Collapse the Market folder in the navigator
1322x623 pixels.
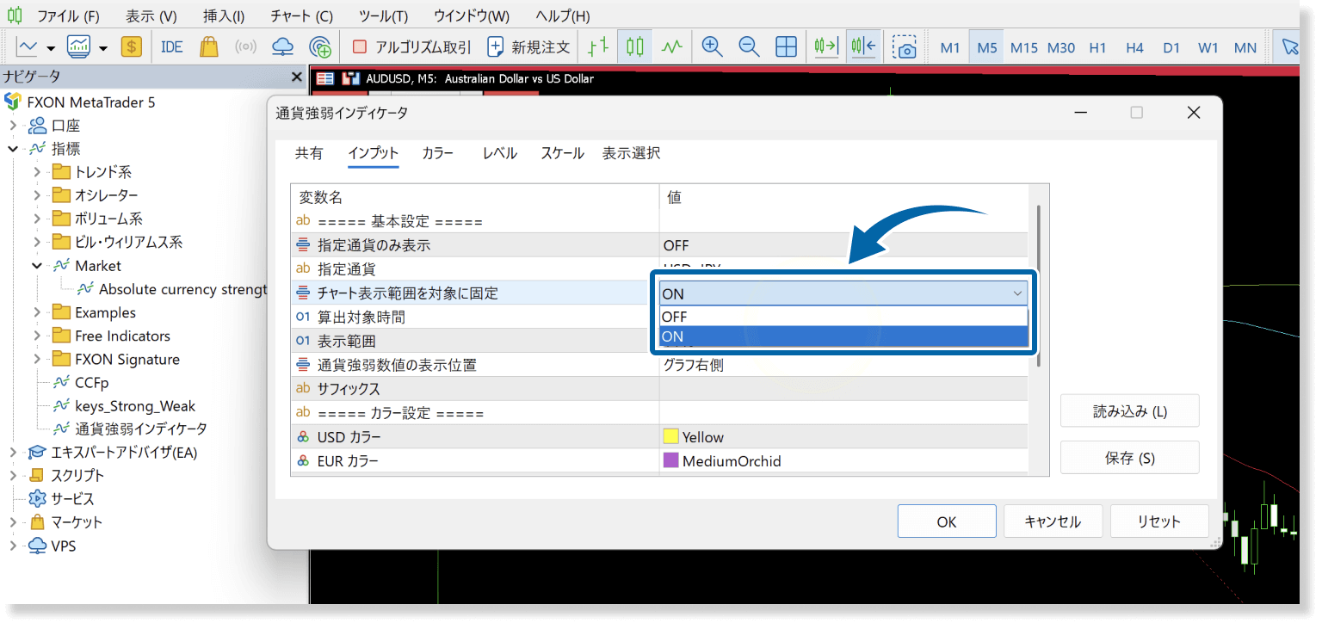click(35, 265)
